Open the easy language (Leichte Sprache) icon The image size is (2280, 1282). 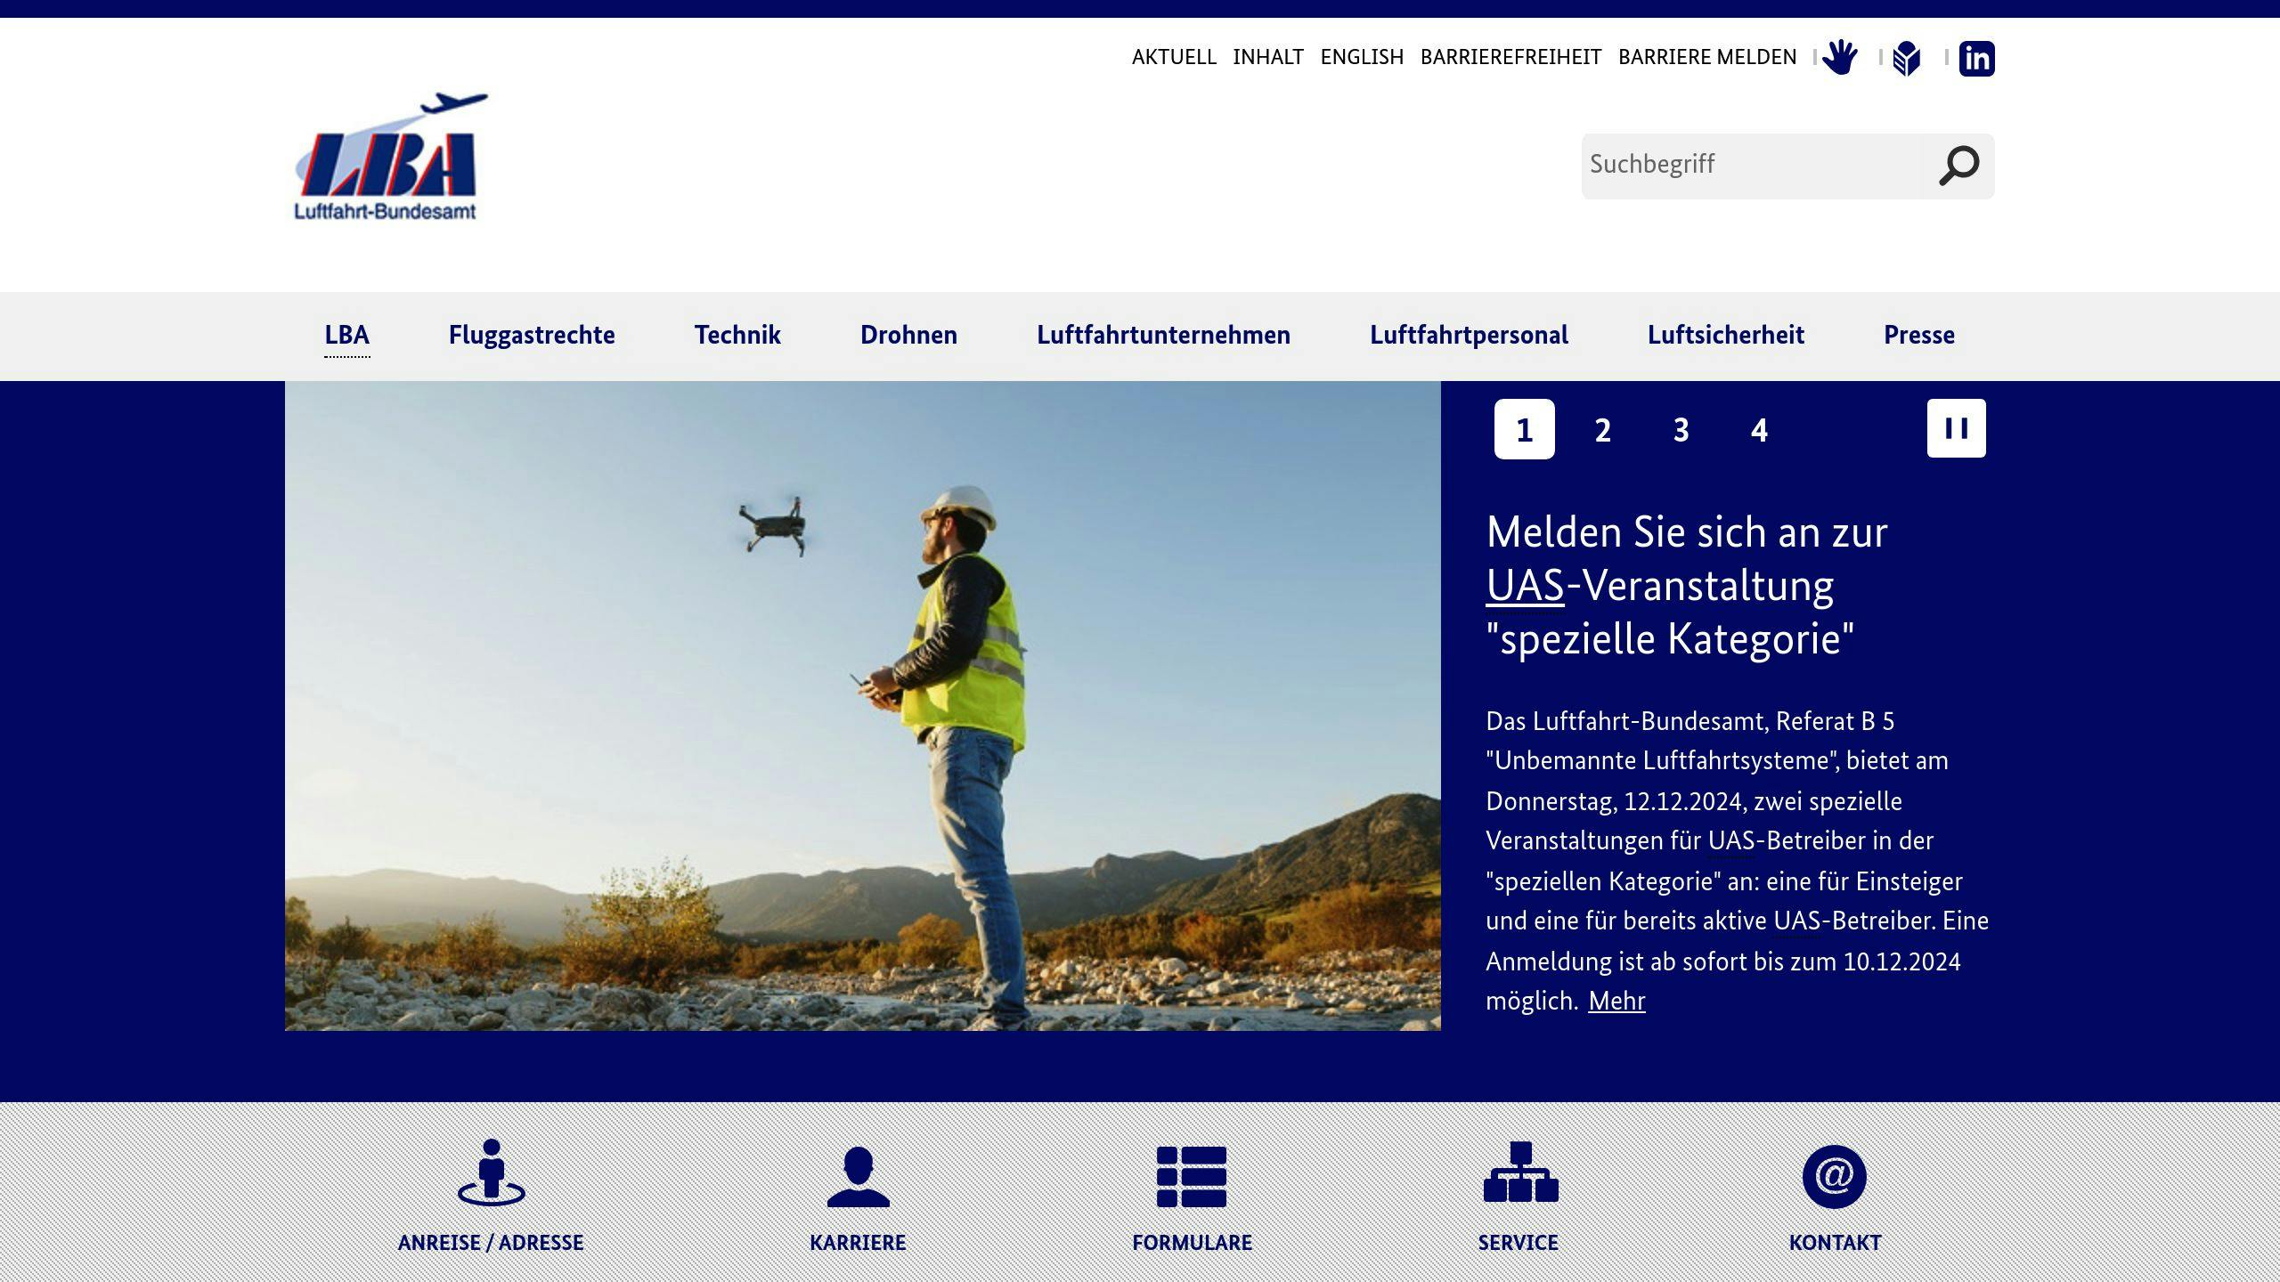click(x=1908, y=57)
